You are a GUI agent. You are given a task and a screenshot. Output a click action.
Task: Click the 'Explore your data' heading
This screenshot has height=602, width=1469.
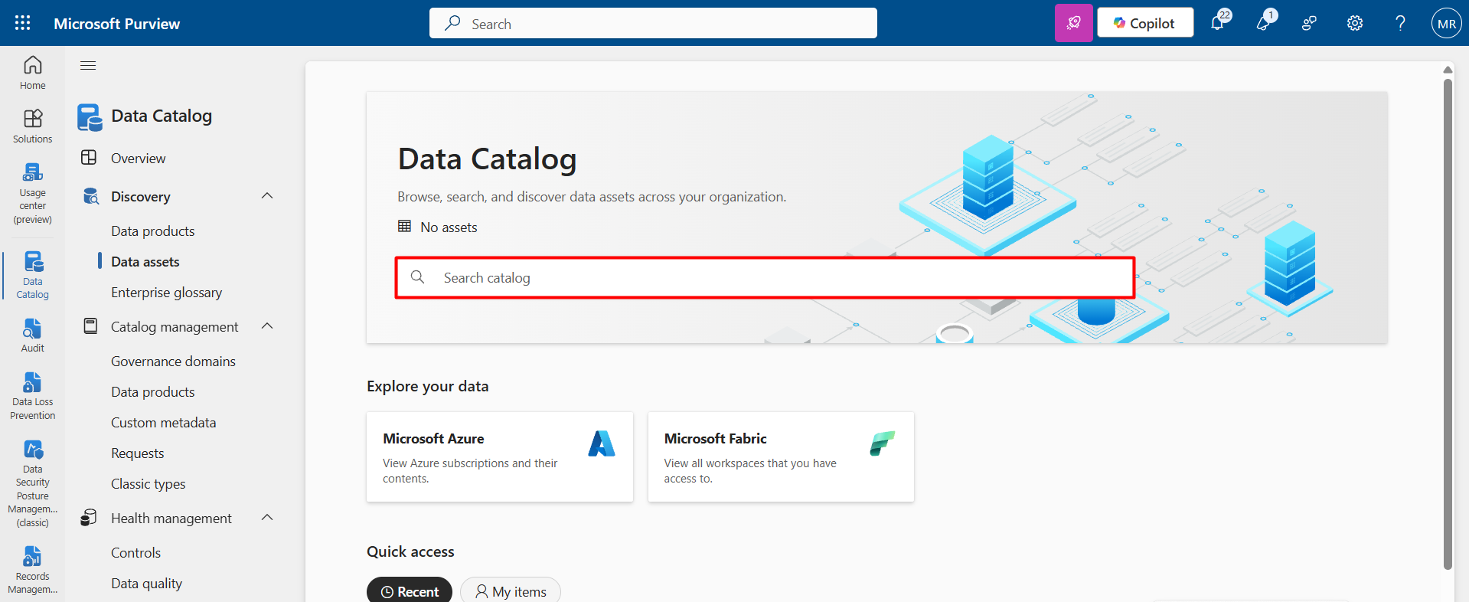427,386
